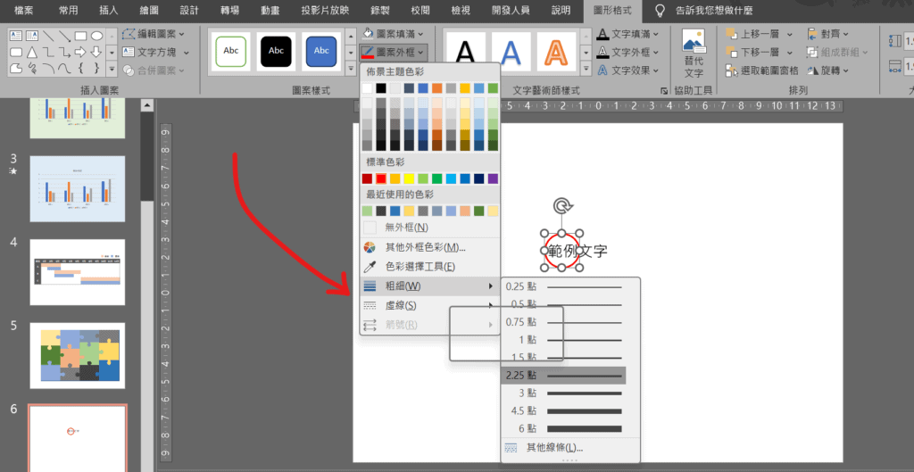914x472 pixels.
Task: Apply black filled Abc shape style
Action: tap(277, 51)
